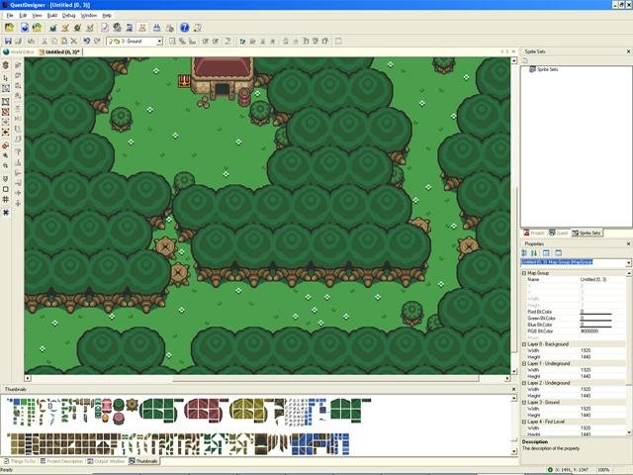Switch to the World Editor tab
Screen dimensions: 633x475
pyautogui.click(x=20, y=51)
